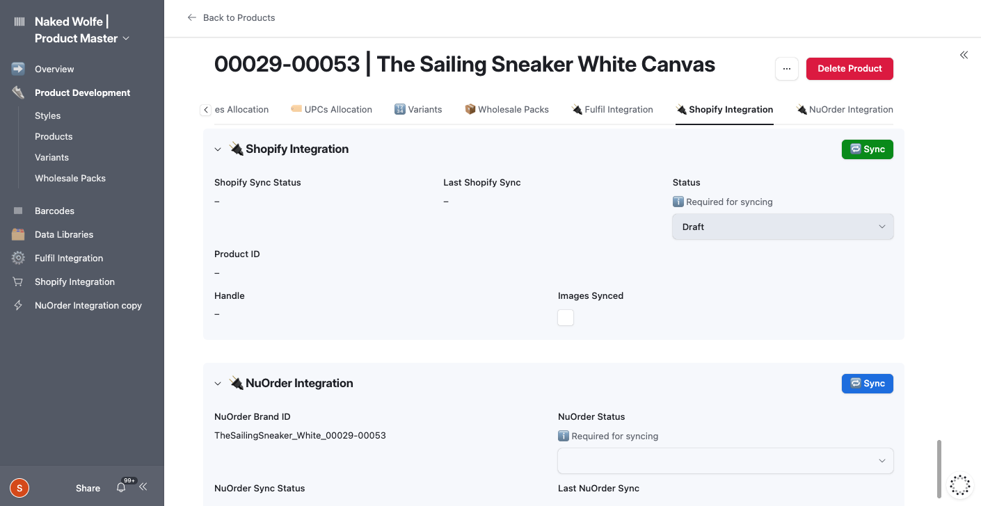
Task: Switch to the Variants tab
Action: pyautogui.click(x=418, y=109)
